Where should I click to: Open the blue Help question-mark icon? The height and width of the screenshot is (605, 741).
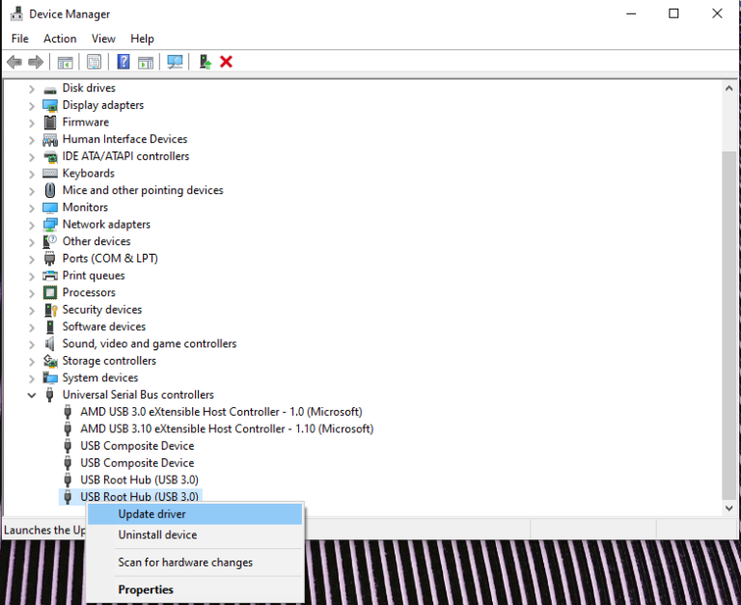(123, 62)
